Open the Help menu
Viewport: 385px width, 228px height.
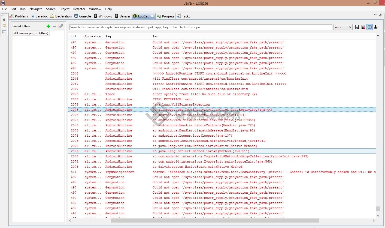tap(108, 9)
